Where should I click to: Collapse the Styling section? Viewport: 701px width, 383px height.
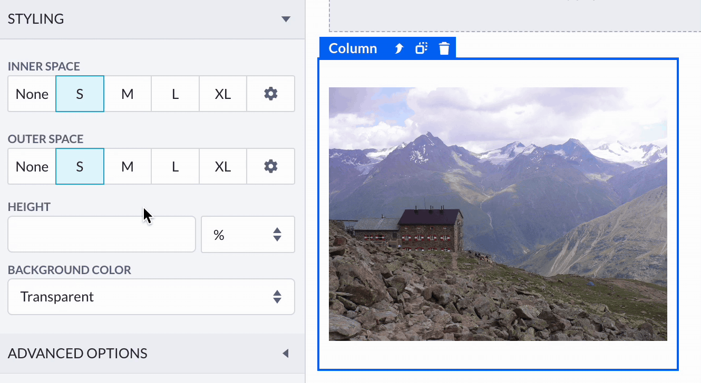(152, 19)
